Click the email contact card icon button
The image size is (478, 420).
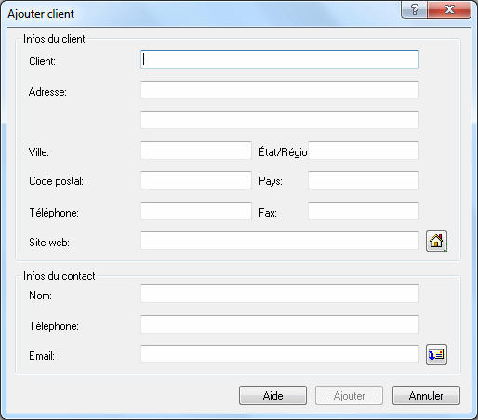click(436, 354)
